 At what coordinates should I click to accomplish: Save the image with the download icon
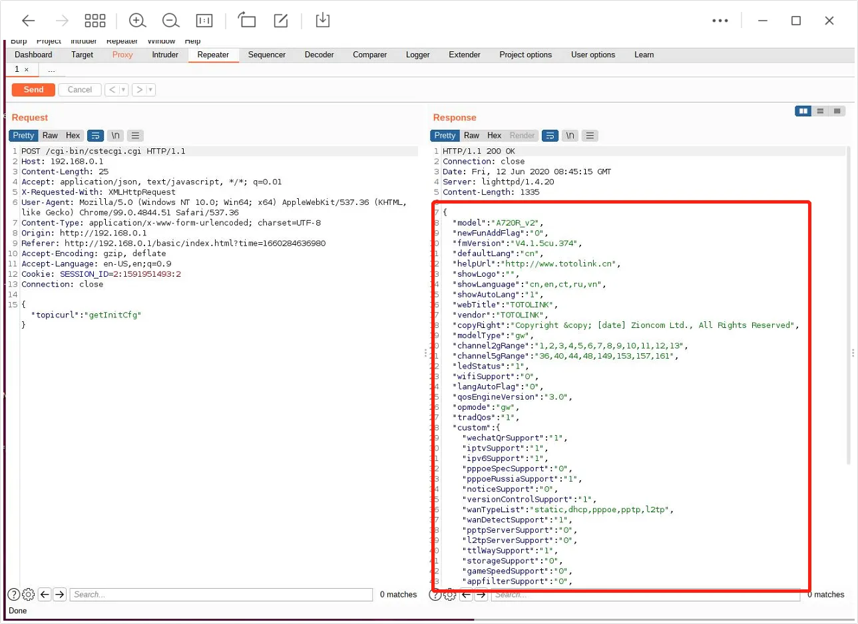[x=322, y=20]
